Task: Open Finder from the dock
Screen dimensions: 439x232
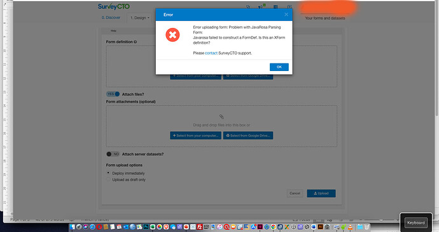Action: [x=73, y=227]
